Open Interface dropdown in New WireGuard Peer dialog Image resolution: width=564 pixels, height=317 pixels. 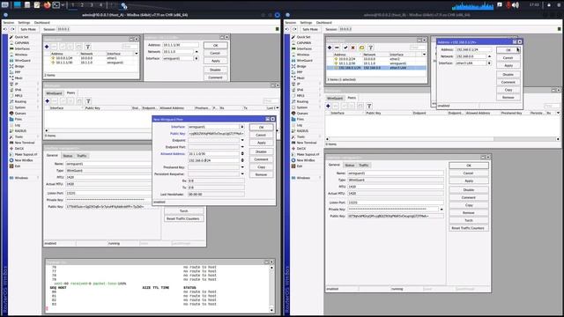point(242,127)
